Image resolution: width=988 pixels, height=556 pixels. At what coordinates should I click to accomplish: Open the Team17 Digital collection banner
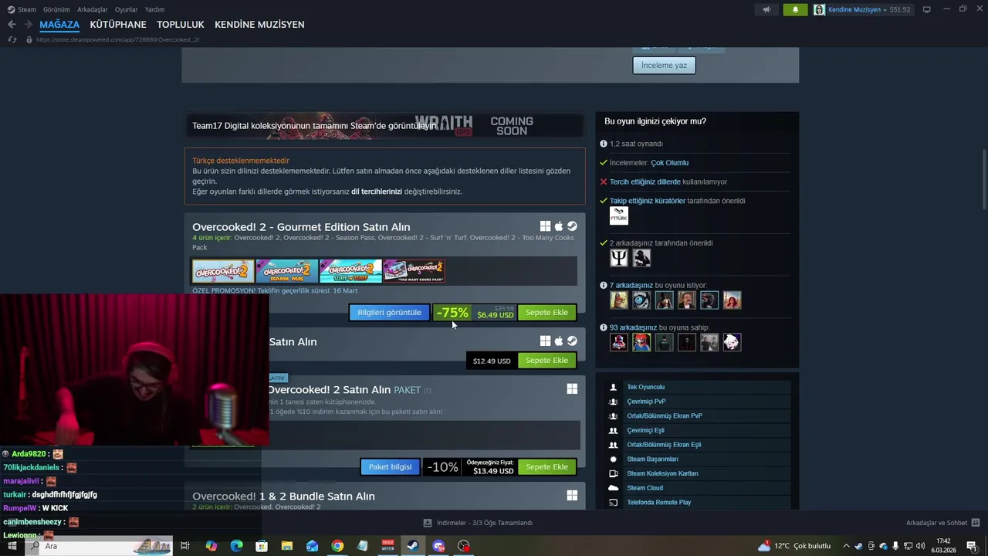pyautogui.click(x=384, y=126)
